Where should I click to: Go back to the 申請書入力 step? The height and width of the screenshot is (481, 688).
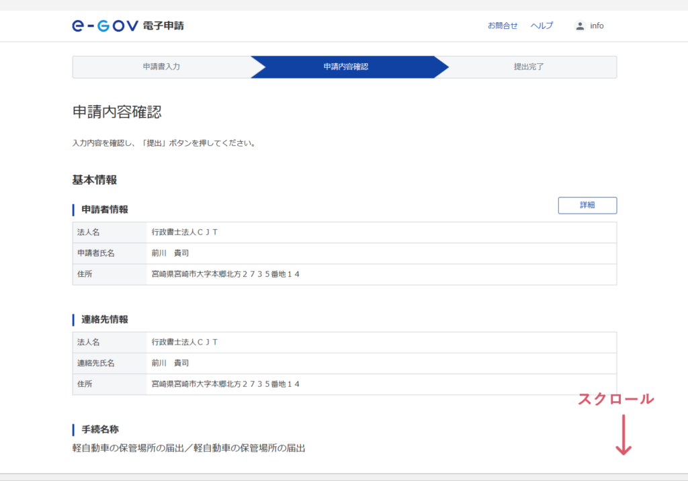pos(161,67)
